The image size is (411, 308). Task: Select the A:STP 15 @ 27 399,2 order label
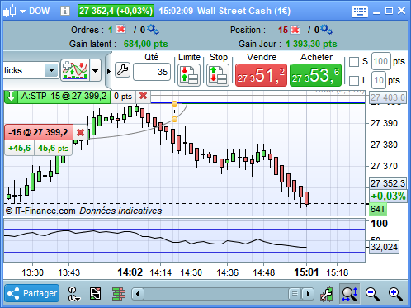coord(64,97)
